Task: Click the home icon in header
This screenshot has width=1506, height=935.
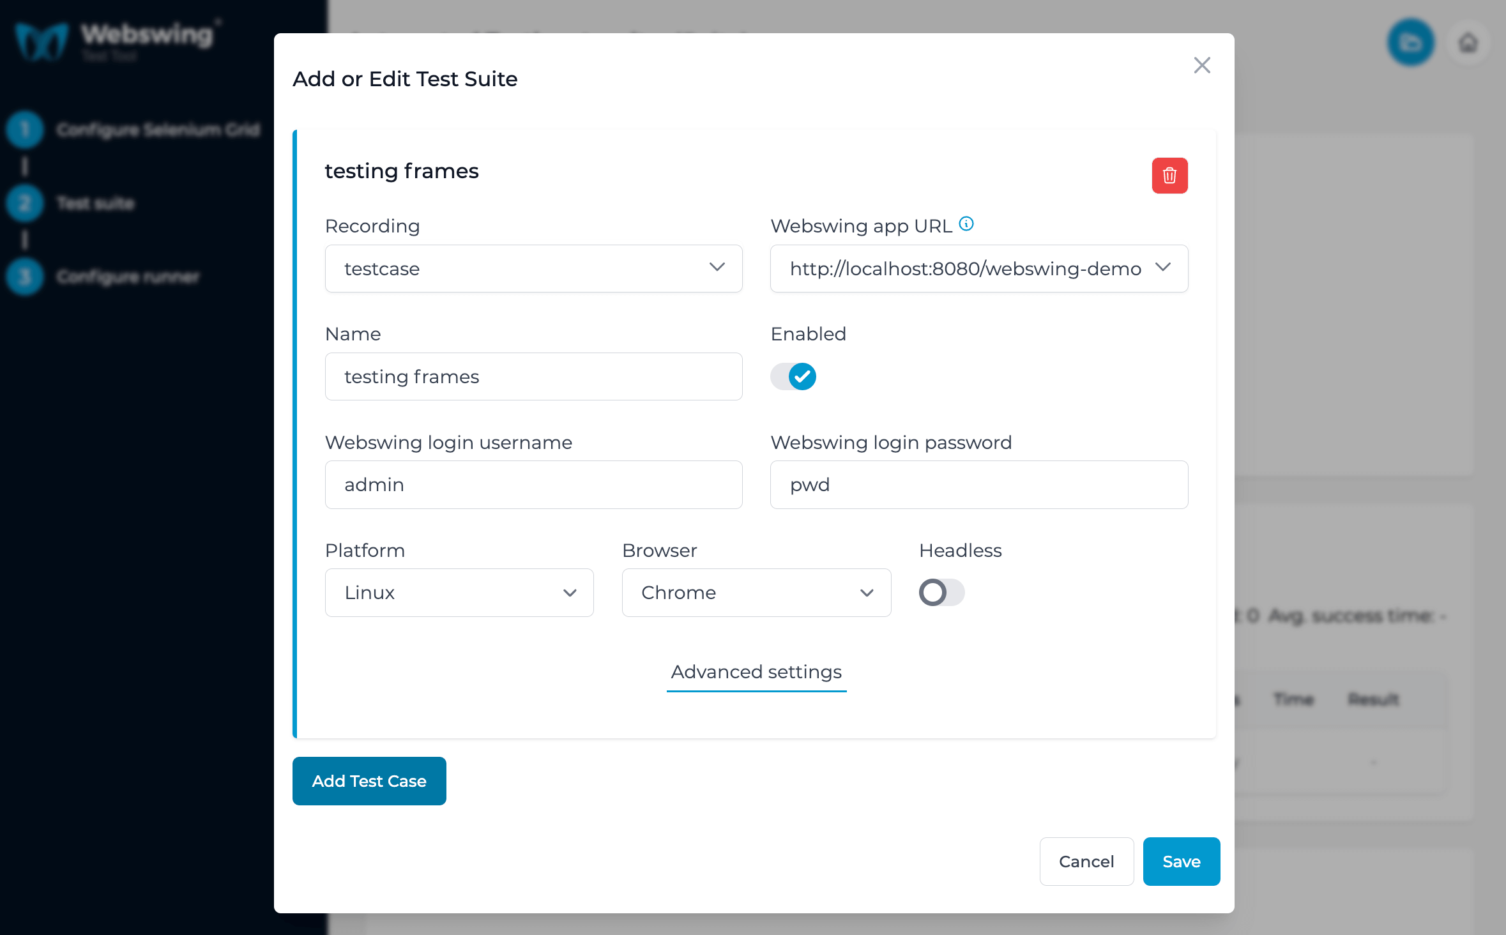Action: 1468,43
